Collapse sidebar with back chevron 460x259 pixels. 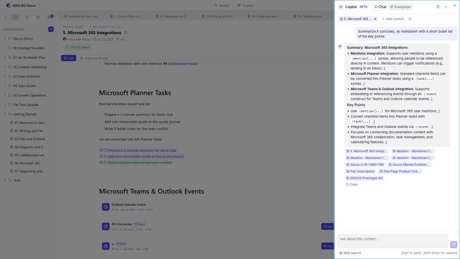5,17
